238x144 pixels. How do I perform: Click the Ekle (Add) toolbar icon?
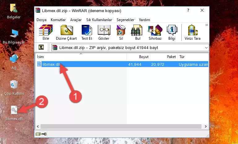(x=46, y=32)
